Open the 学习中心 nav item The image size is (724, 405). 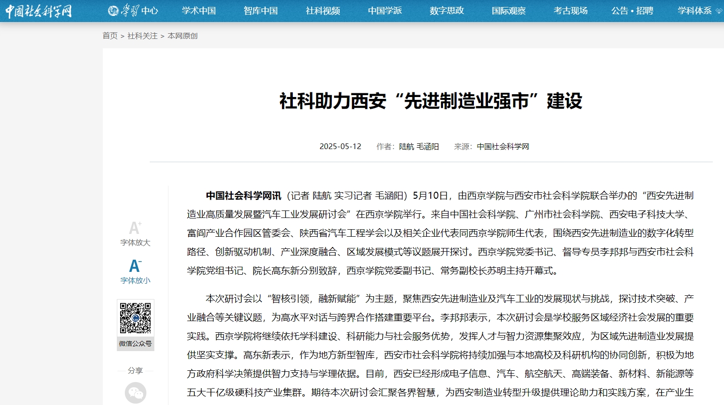pyautogui.click(x=133, y=10)
